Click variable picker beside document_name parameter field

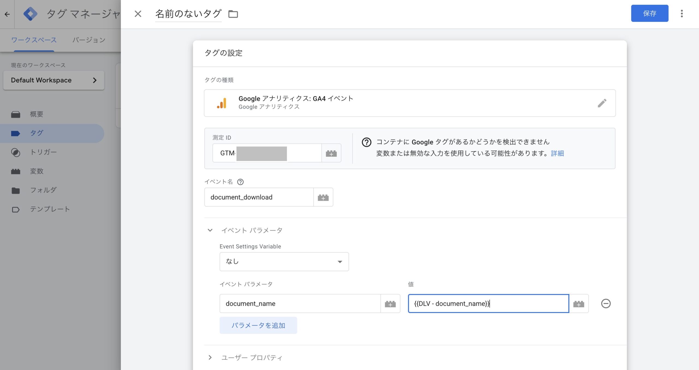pyautogui.click(x=390, y=304)
